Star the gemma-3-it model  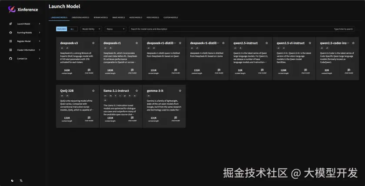tap(180, 91)
